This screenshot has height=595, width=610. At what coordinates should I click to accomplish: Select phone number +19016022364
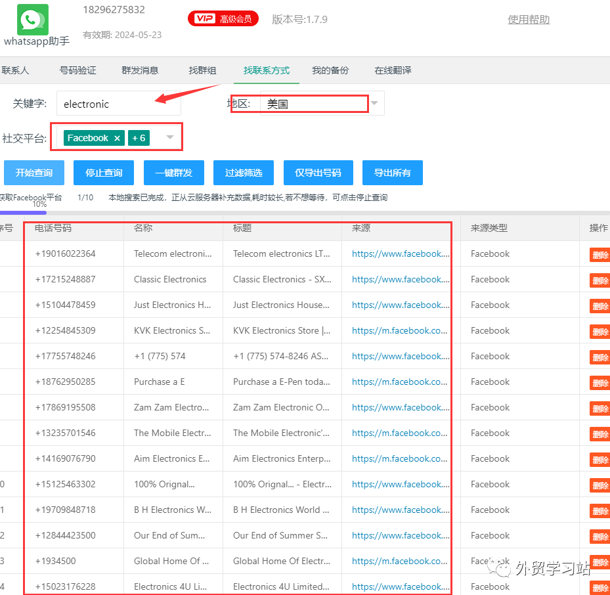pos(66,253)
